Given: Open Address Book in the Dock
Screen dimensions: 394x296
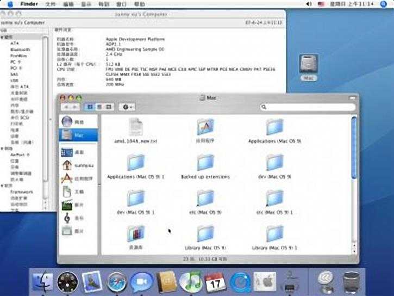Looking at the screenshot, I should (x=166, y=281).
